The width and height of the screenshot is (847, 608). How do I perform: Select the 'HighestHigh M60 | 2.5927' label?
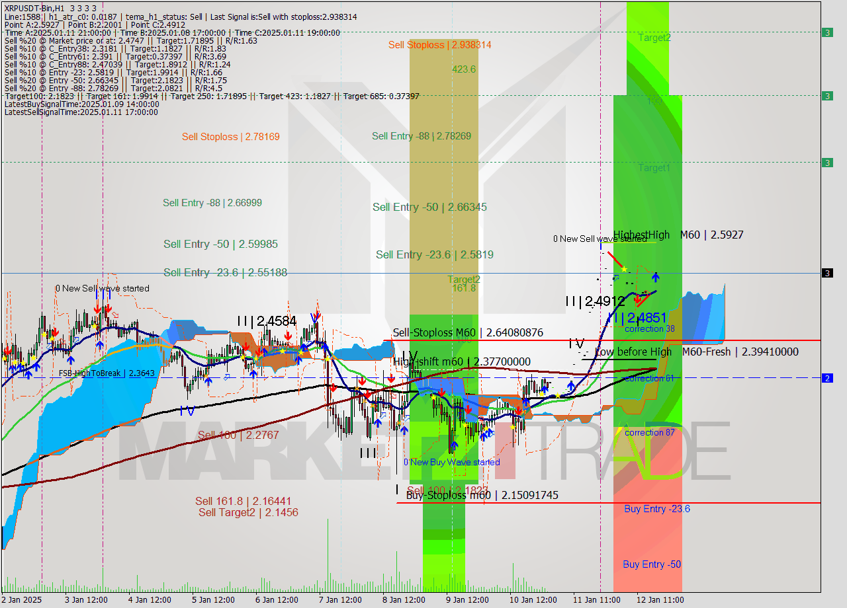click(x=678, y=235)
